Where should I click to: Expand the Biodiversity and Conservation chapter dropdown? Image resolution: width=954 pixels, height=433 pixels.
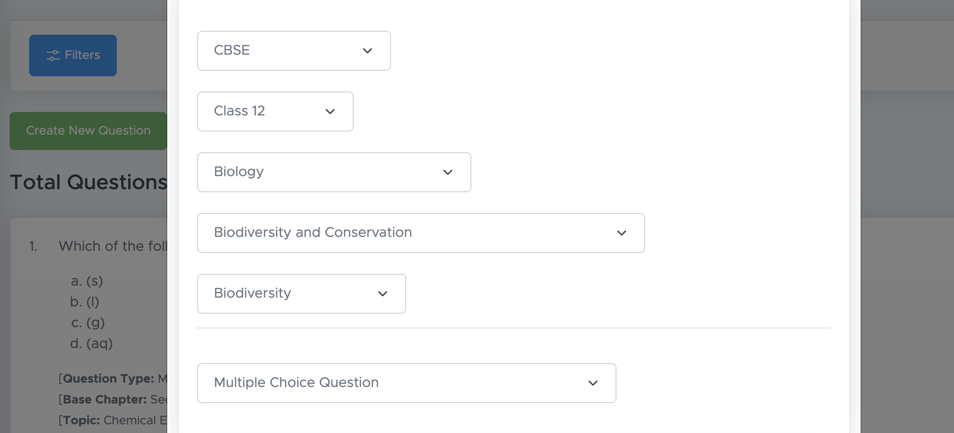[421, 233]
